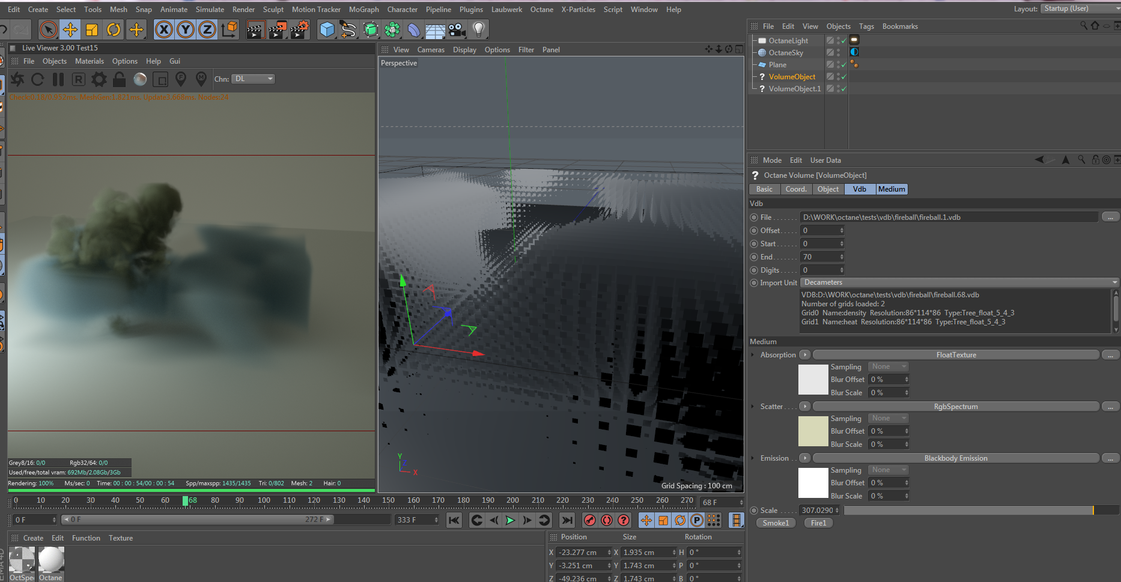Open the Chn channel dropdown
The width and height of the screenshot is (1121, 582).
(x=253, y=79)
